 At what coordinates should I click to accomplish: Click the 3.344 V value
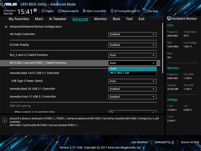click(x=171, y=121)
